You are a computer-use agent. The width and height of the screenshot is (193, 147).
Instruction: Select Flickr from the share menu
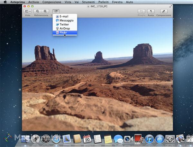click(x=65, y=32)
